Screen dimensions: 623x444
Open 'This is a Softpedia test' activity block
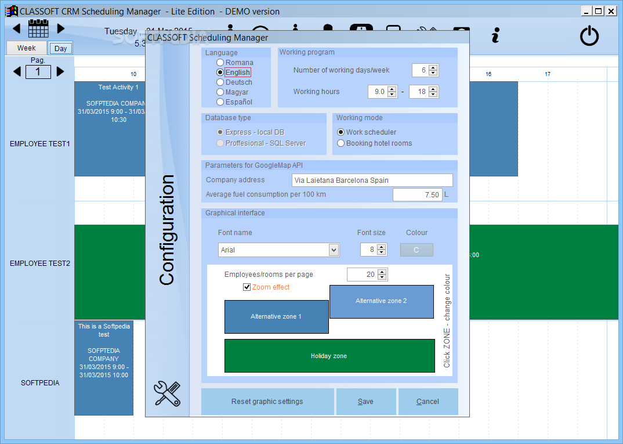click(104, 368)
